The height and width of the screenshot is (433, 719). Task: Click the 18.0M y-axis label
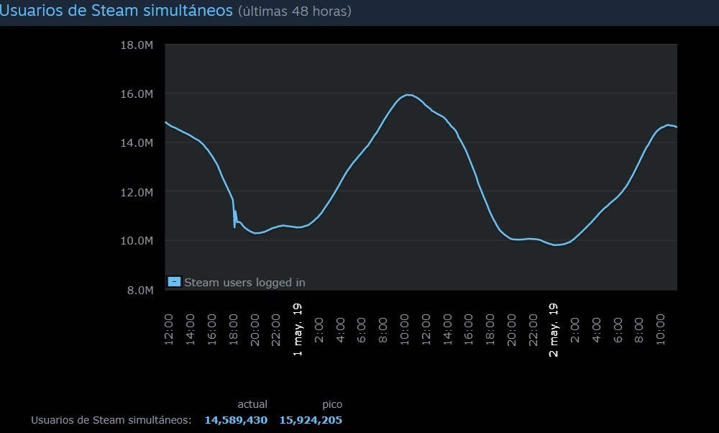137,45
